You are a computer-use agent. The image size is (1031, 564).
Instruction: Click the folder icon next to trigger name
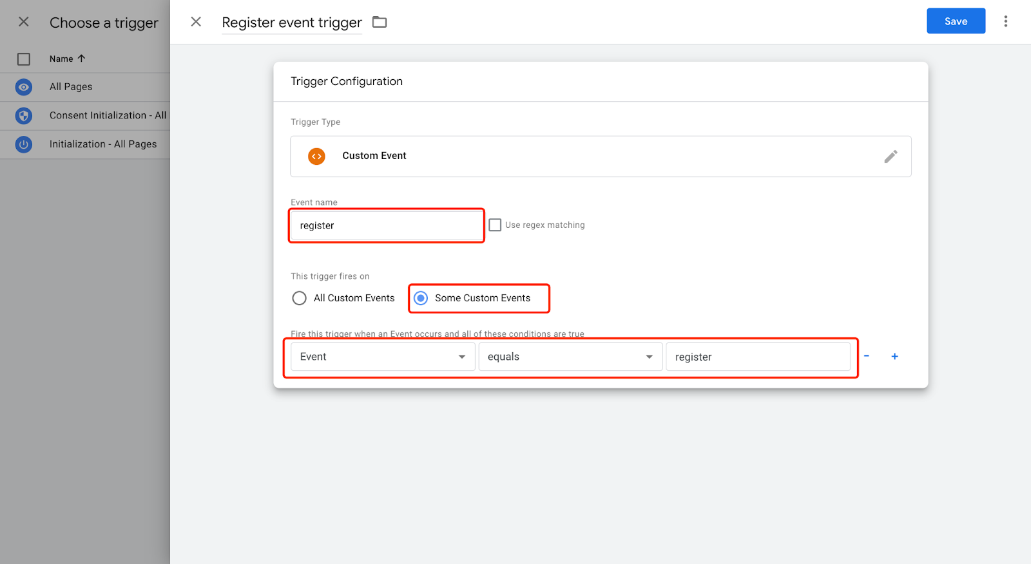coord(380,23)
